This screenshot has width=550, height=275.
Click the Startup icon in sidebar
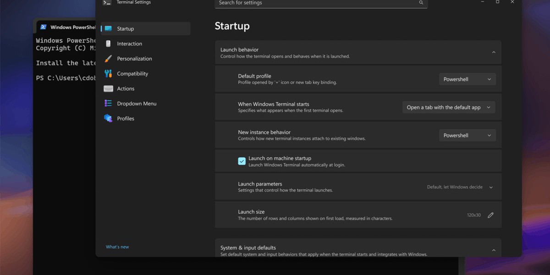point(108,28)
